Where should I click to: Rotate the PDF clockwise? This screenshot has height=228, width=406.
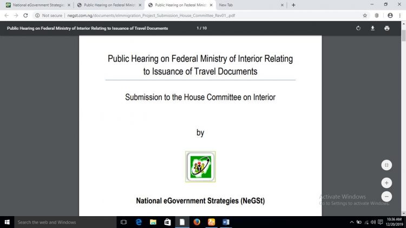pos(358,28)
